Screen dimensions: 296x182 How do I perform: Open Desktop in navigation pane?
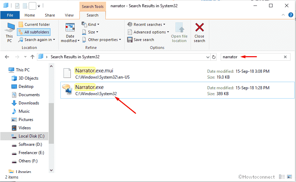[22, 87]
